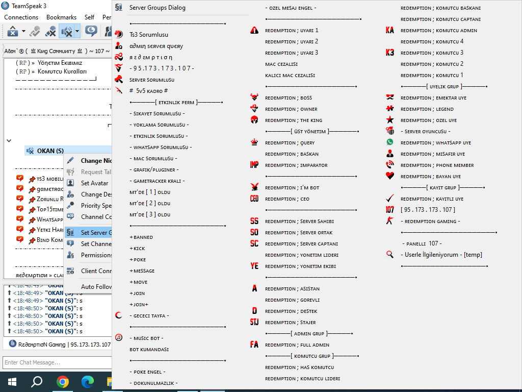Click the Redemption ; I'm Bot icon

(x=254, y=187)
